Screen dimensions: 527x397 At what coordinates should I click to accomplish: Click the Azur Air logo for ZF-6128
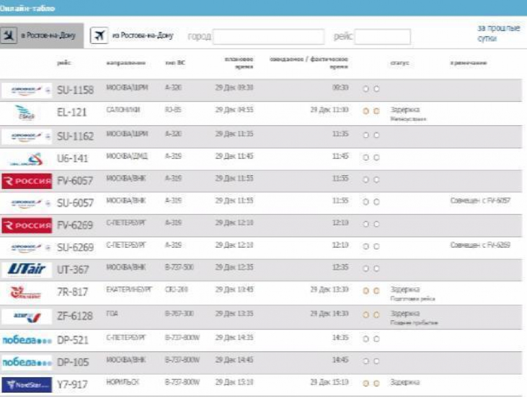(27, 316)
